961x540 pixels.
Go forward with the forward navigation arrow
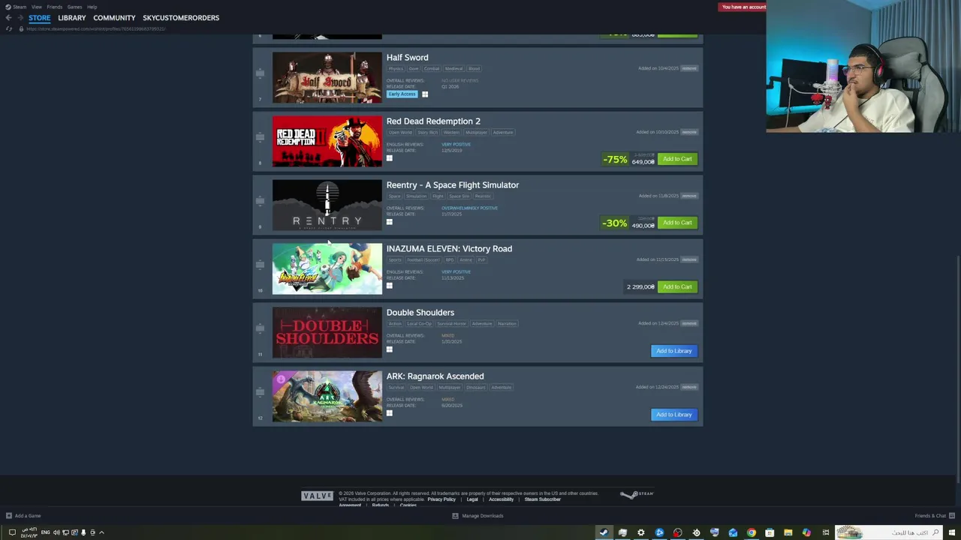point(20,18)
